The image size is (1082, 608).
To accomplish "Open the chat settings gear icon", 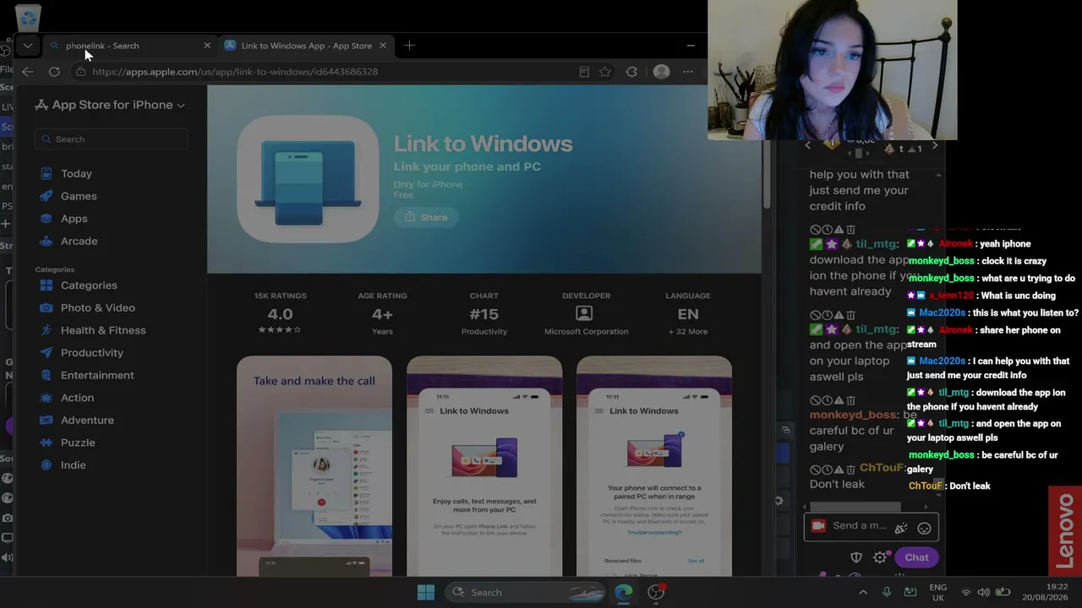I will pos(880,557).
